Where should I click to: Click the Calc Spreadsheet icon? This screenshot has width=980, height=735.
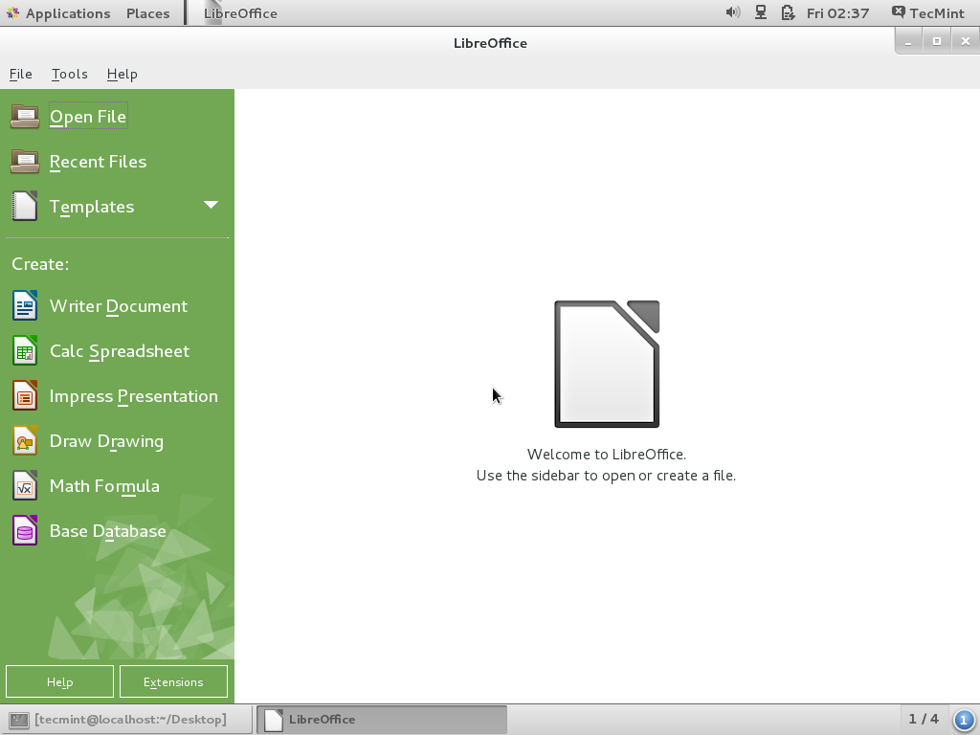25,350
